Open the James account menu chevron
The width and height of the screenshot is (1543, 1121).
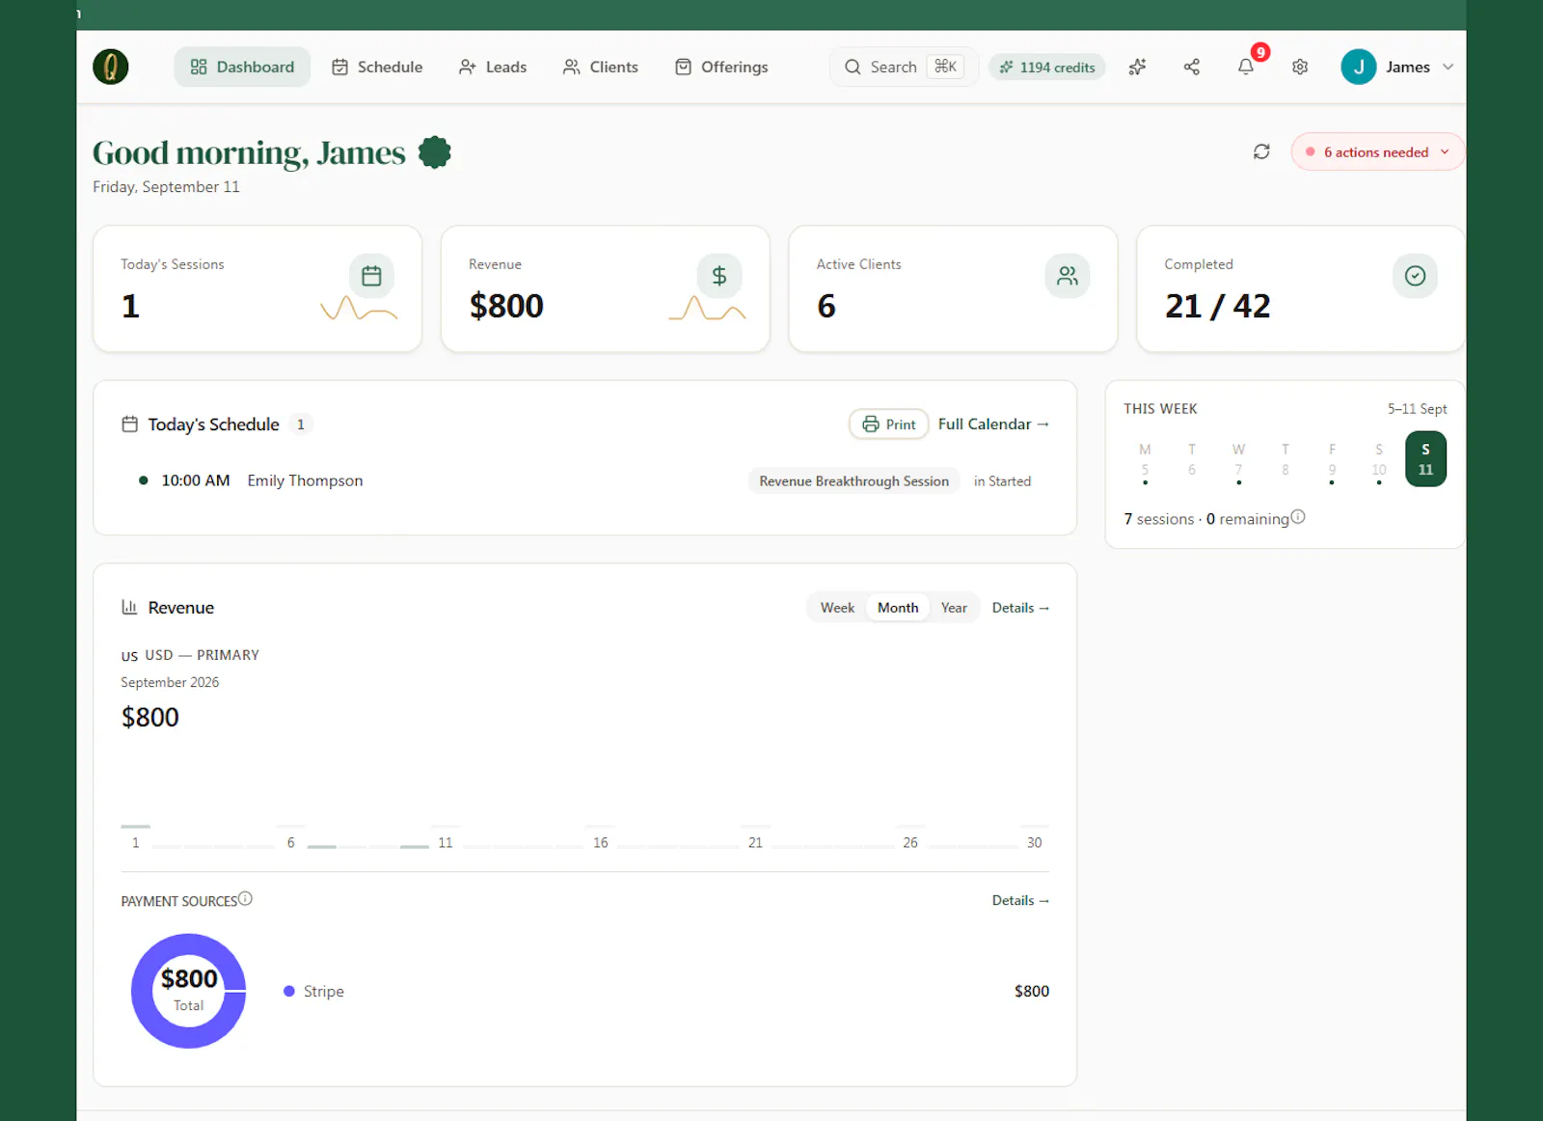click(1448, 67)
